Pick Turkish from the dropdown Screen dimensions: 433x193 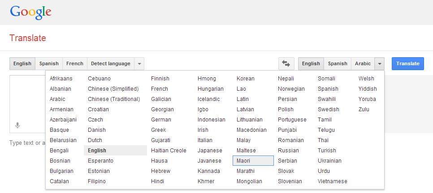[327, 151]
